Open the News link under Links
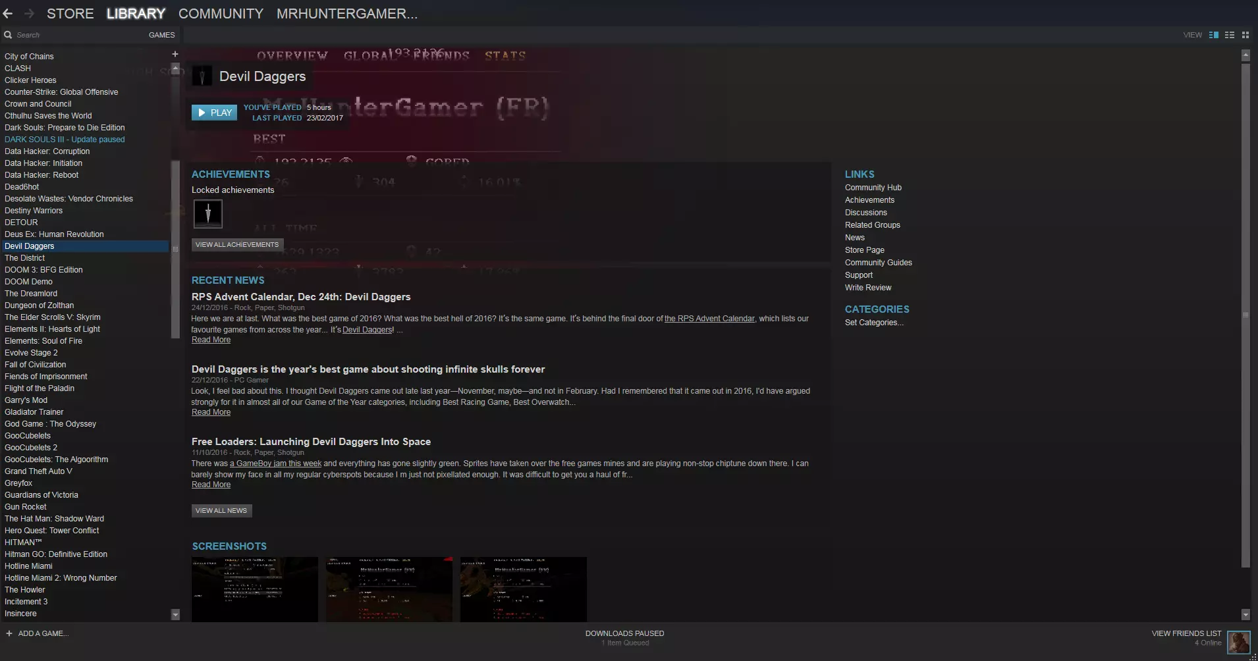Image resolution: width=1258 pixels, height=661 pixels. point(855,238)
